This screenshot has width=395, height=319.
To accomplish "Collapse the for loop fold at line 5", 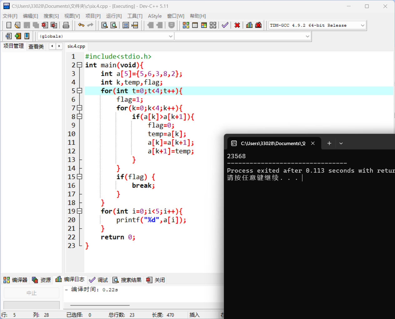I will 79,91.
